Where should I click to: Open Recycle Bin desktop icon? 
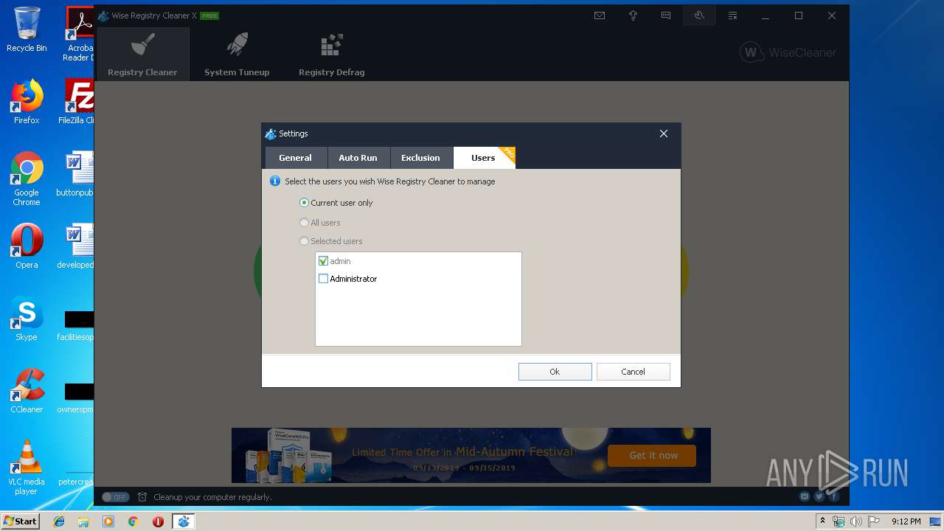click(27, 29)
